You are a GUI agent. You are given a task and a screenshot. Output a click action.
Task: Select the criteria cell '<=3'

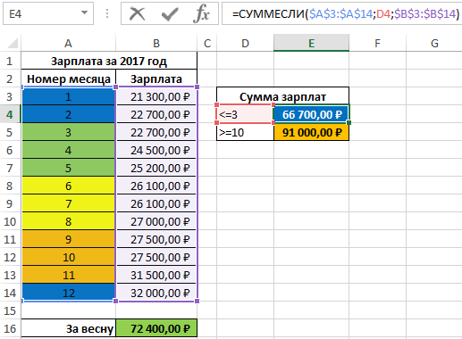point(245,114)
